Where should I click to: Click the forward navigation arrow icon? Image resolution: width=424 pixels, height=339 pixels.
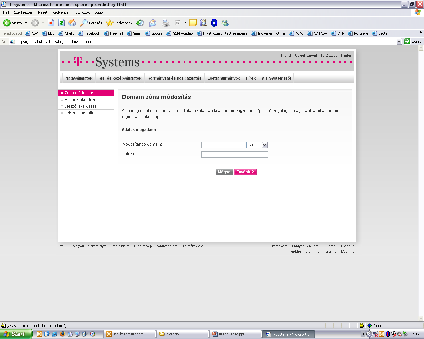click(x=35, y=23)
